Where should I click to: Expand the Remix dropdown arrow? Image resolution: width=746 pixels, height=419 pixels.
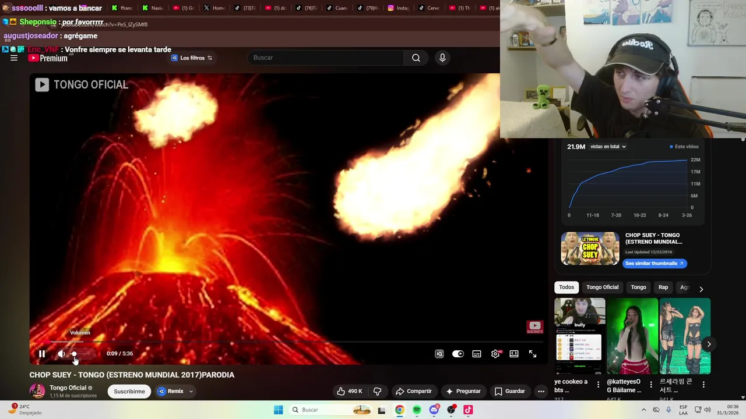click(x=191, y=391)
